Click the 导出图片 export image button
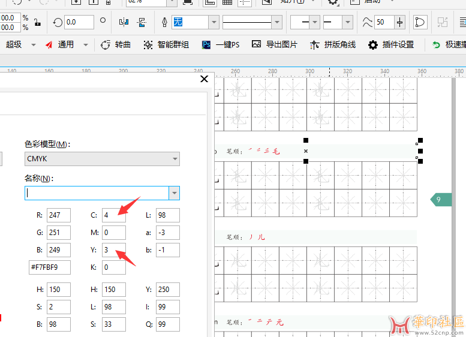The image size is (466, 337). coord(275,44)
